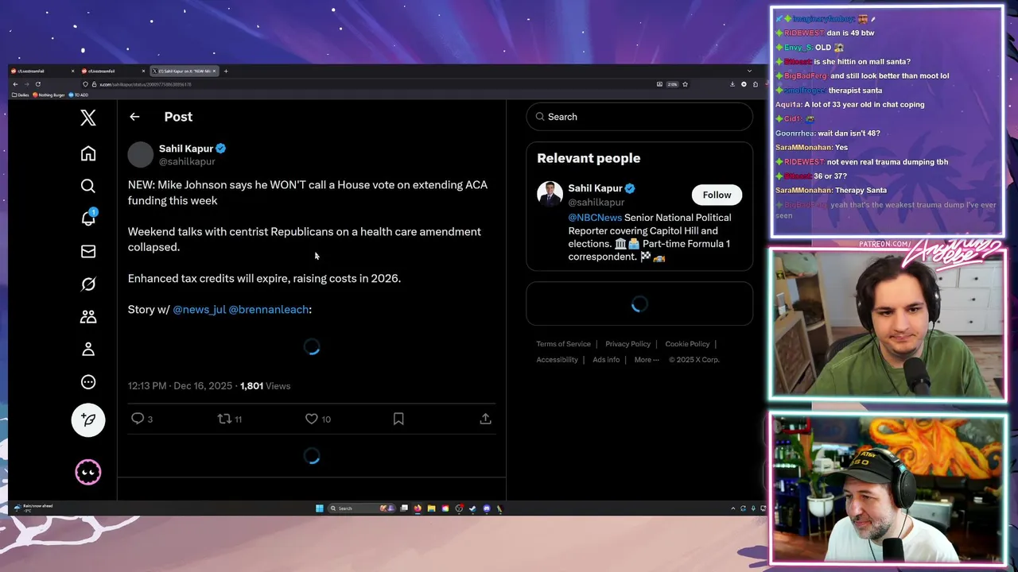Open @NBCNews link in bio
Viewport: 1018px width, 572px height.
click(x=595, y=218)
